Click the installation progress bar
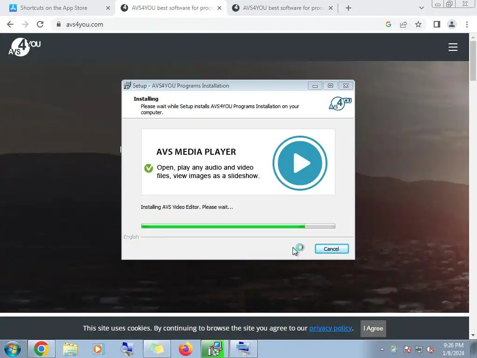The width and height of the screenshot is (477, 358). (238, 226)
